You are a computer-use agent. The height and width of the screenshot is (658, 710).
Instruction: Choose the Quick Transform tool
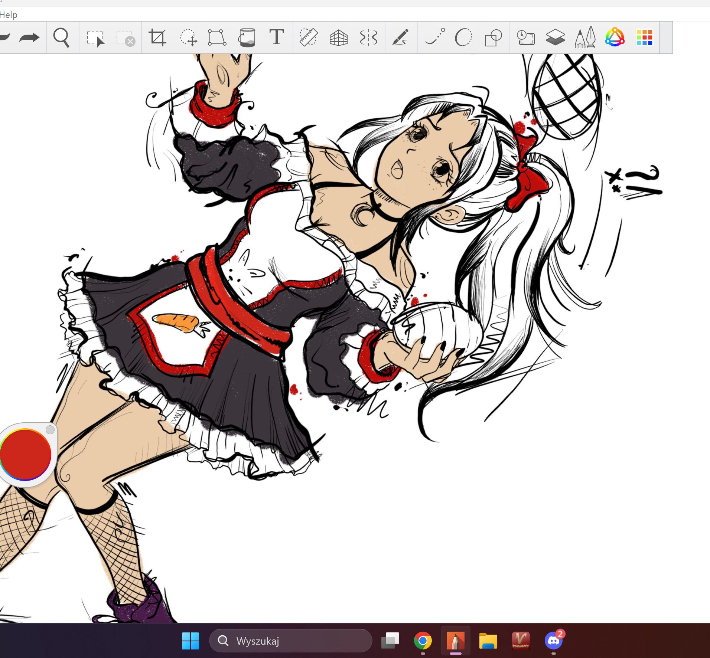(x=188, y=37)
